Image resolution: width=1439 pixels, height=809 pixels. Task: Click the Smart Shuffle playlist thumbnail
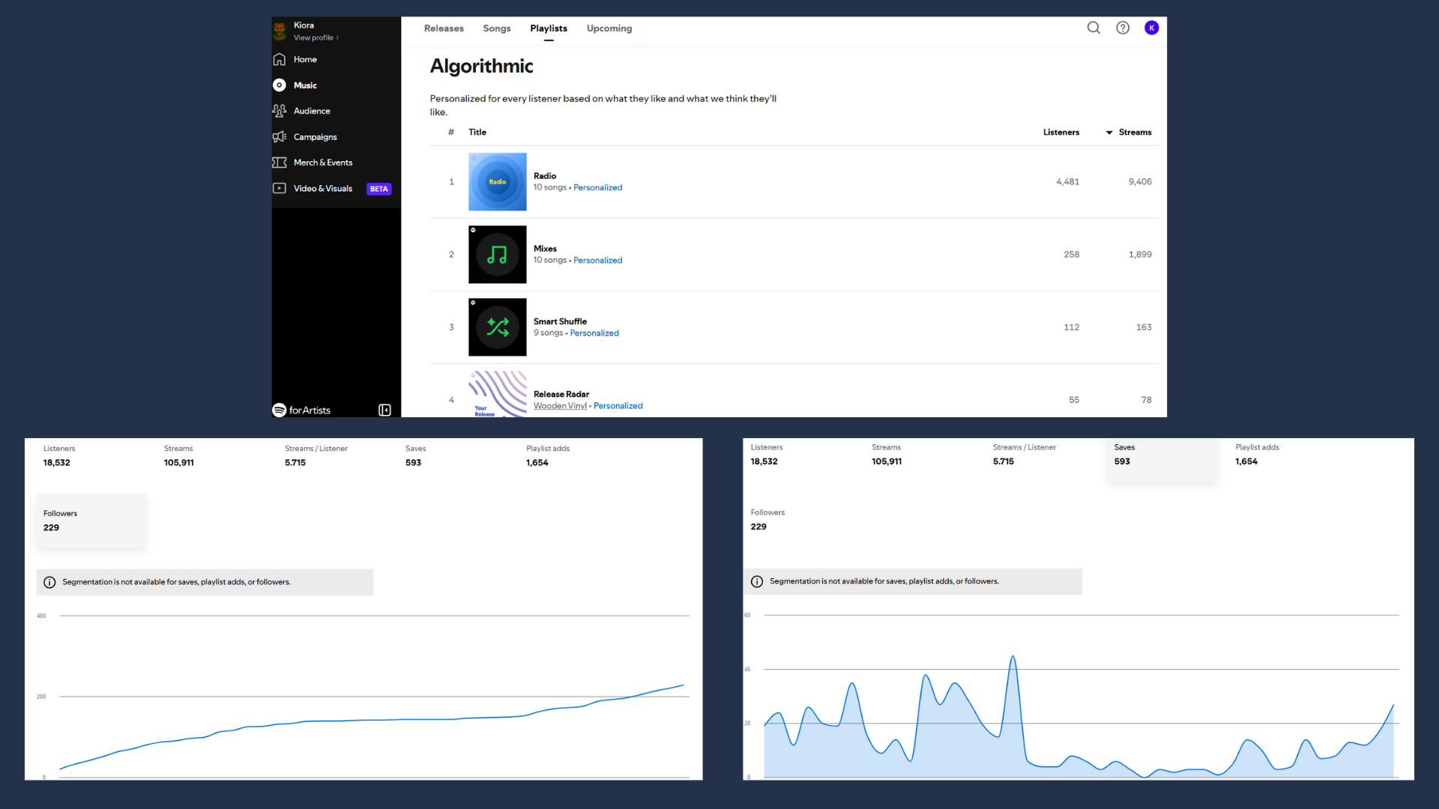pos(497,327)
